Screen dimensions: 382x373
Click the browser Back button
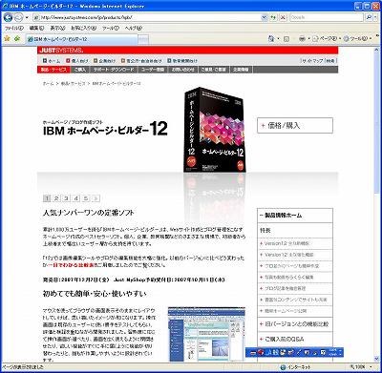8,17
